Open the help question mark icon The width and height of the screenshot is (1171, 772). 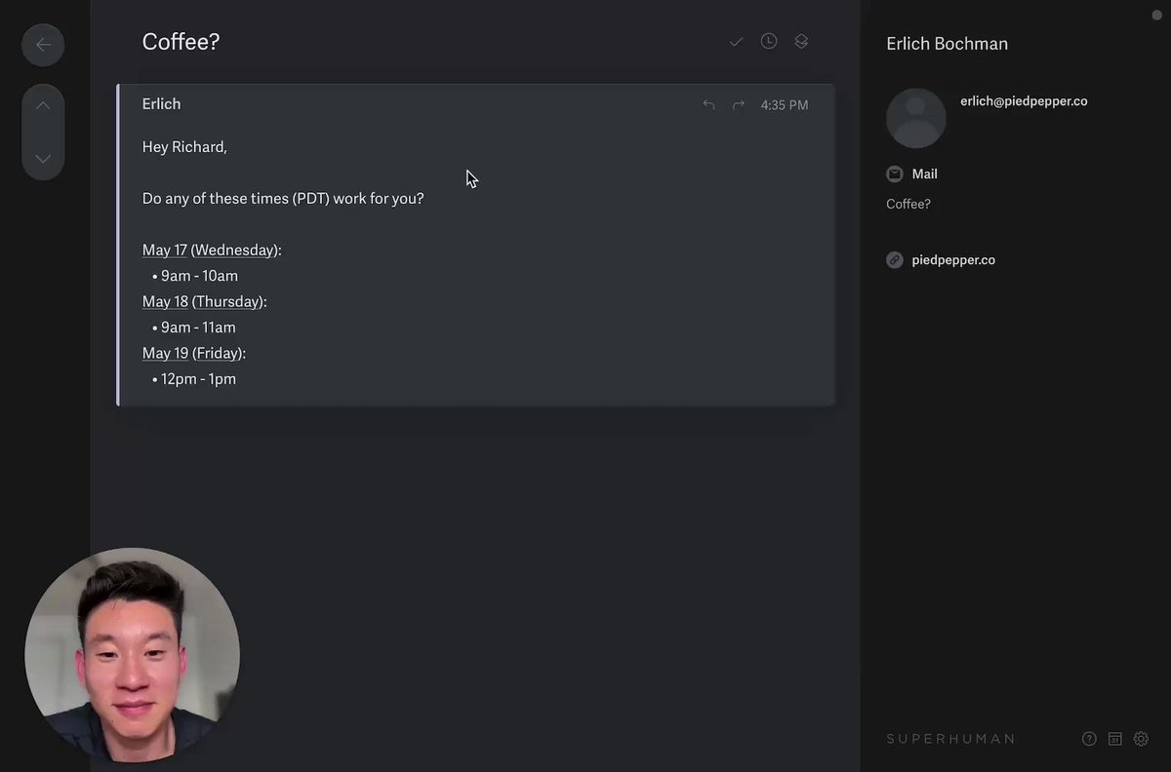pos(1090,739)
